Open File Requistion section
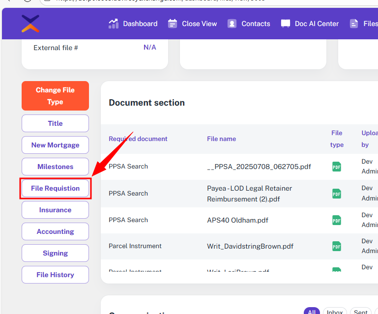This screenshot has height=314, width=378. pos(55,188)
